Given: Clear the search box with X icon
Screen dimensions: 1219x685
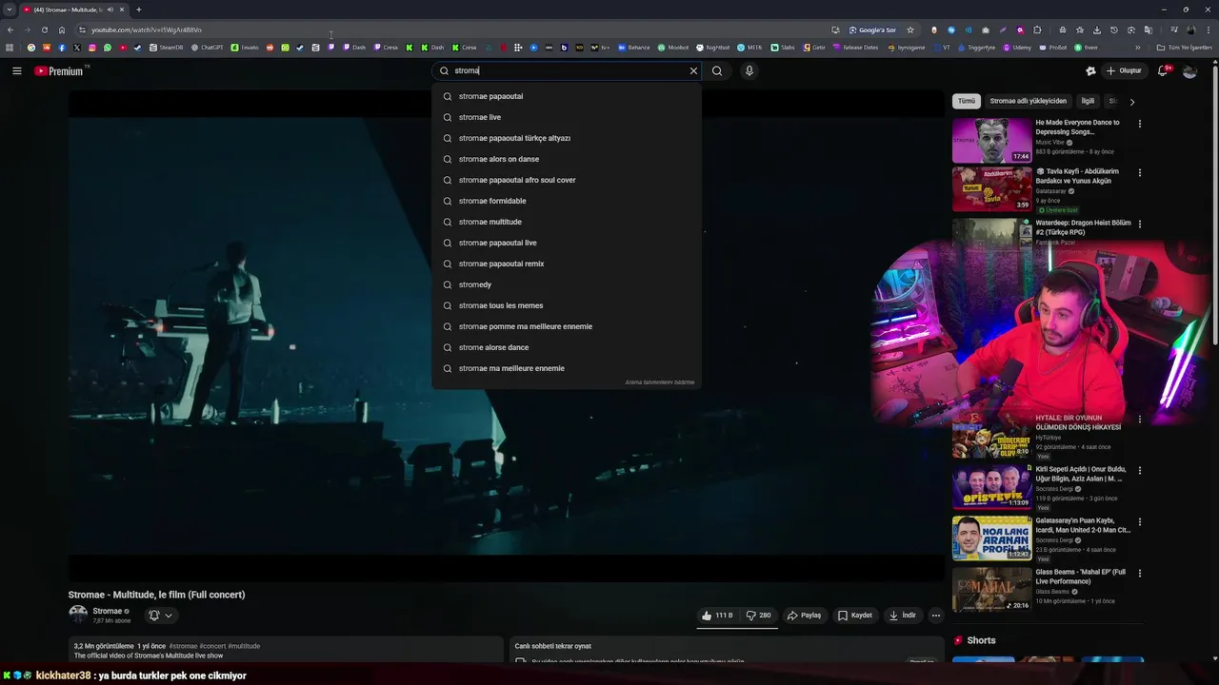Looking at the screenshot, I should tap(693, 70).
